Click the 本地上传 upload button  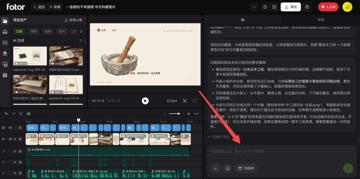click(x=73, y=20)
